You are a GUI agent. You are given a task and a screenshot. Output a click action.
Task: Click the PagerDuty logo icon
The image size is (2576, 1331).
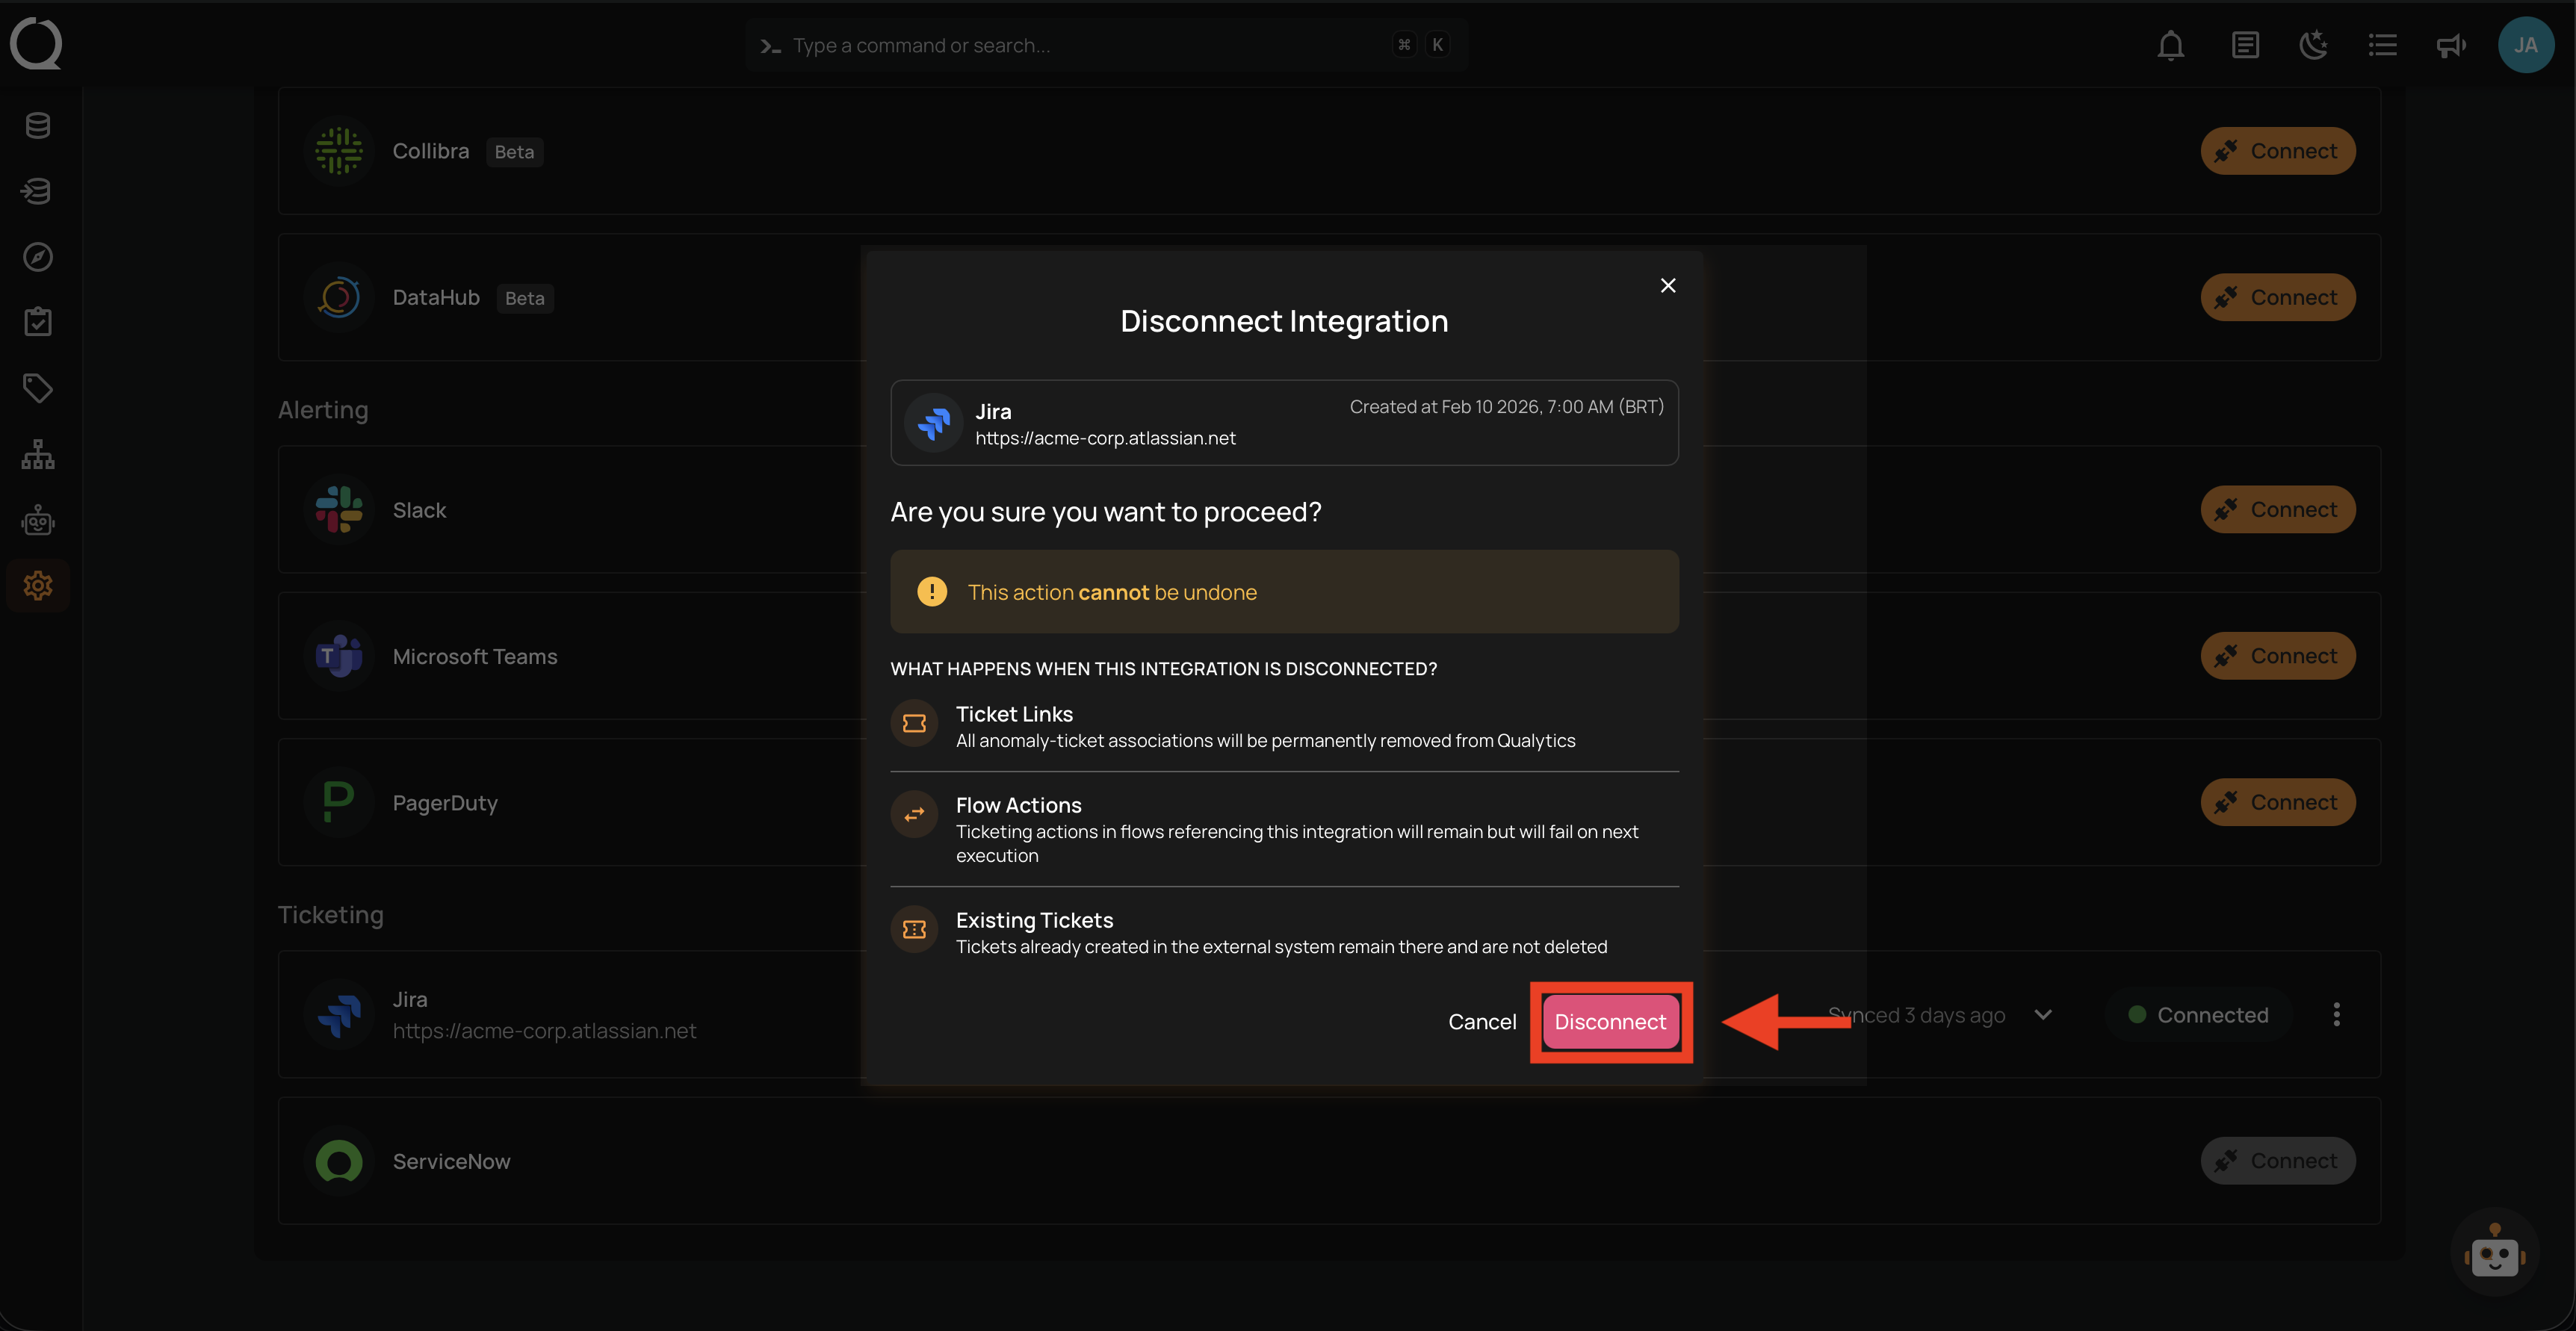pyautogui.click(x=339, y=802)
